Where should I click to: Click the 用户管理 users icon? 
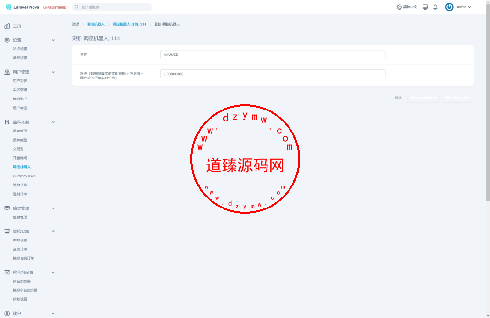[7, 72]
